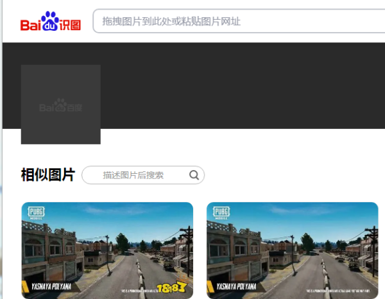Open the first similar PUBG image result
The height and width of the screenshot is (299, 385).
107,250
